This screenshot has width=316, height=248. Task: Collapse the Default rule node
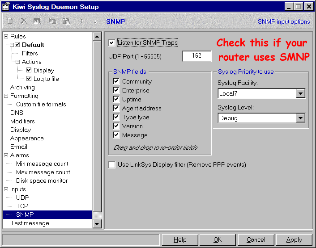(x=12, y=45)
